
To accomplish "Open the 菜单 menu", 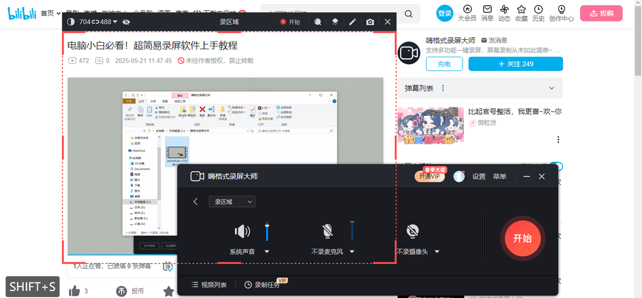I will point(499,177).
